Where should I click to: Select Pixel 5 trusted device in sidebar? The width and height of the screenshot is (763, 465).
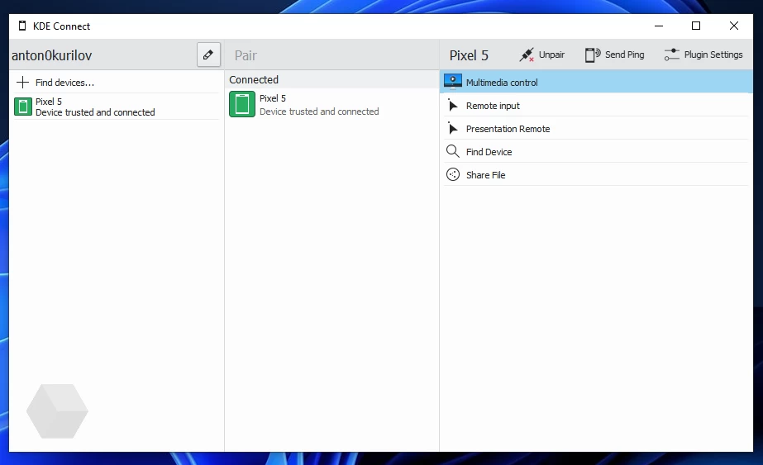pos(94,107)
